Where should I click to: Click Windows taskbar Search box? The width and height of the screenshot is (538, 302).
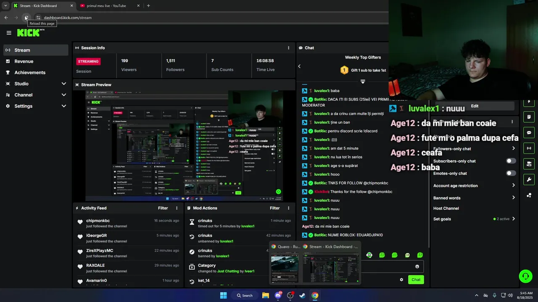coord(245,295)
